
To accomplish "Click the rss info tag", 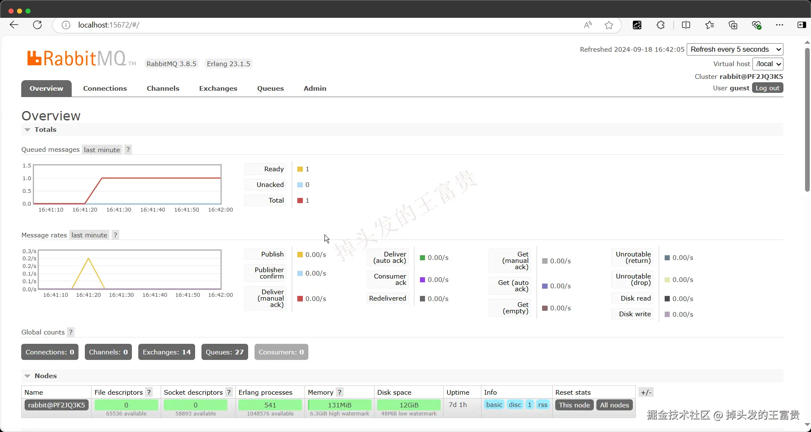I will tap(543, 404).
